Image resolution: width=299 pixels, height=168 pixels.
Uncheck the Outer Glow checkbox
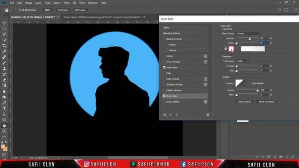pyautogui.click(x=164, y=96)
